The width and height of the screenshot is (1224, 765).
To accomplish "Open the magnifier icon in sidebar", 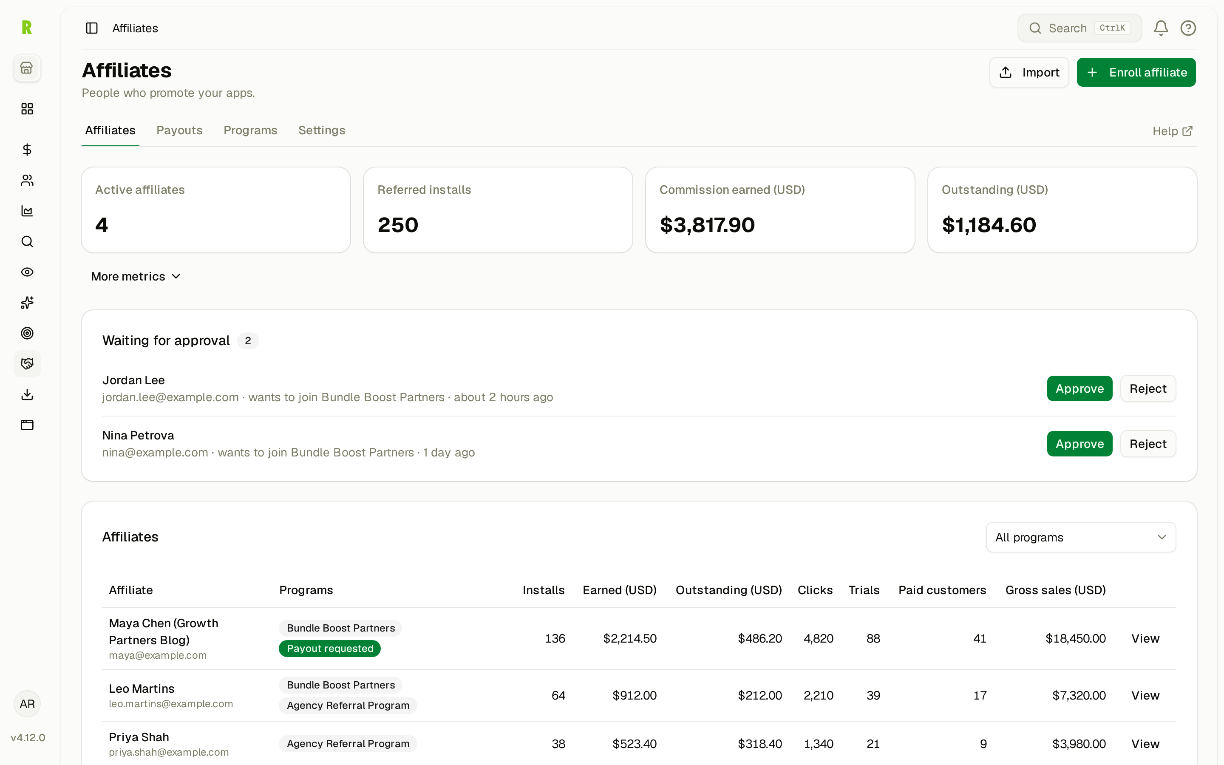I will pyautogui.click(x=27, y=241).
